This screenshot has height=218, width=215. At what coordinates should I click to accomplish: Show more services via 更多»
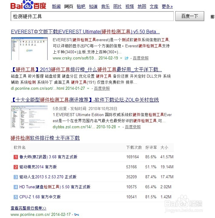[167, 6]
